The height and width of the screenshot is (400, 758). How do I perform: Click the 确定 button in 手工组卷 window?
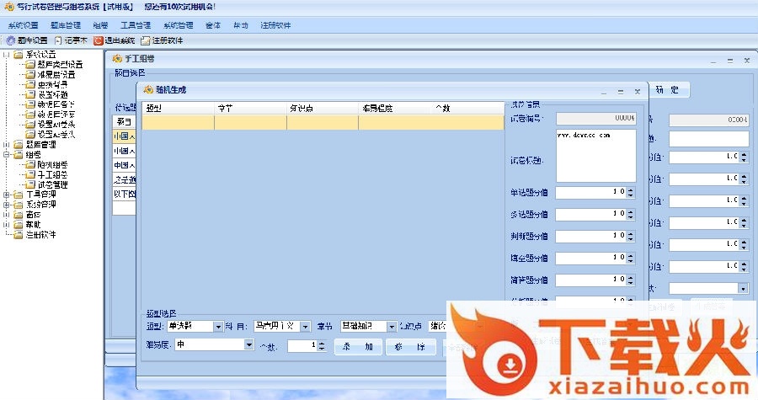pyautogui.click(x=667, y=89)
